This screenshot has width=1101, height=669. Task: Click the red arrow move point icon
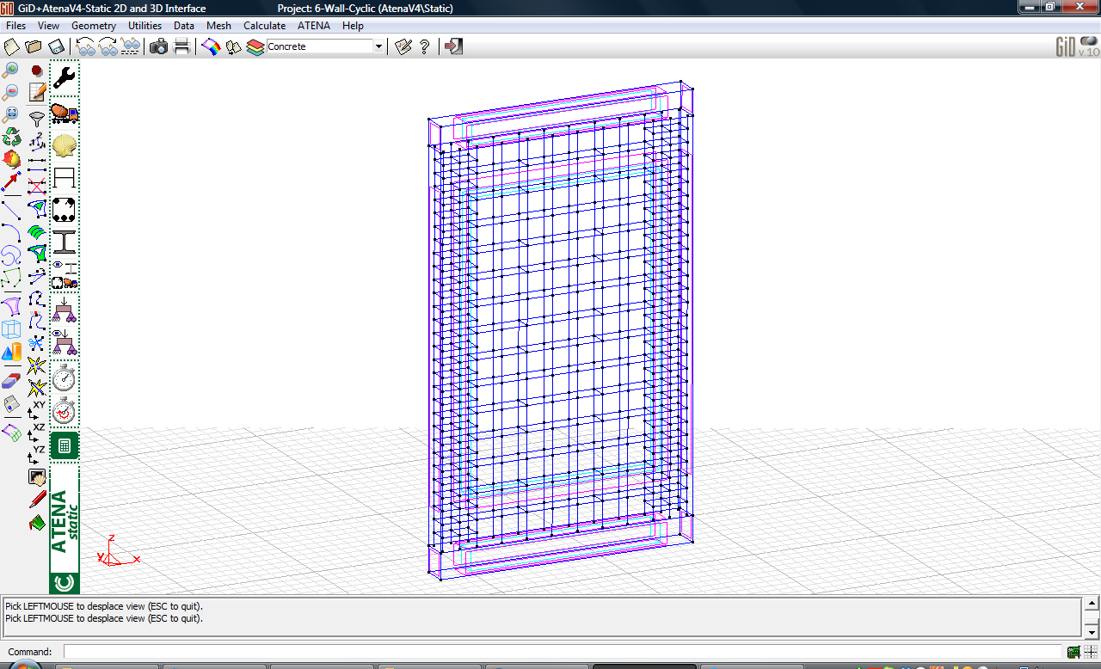coord(11,181)
